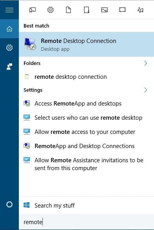
Task: Click the search box containing remote
Action: pos(86,222)
